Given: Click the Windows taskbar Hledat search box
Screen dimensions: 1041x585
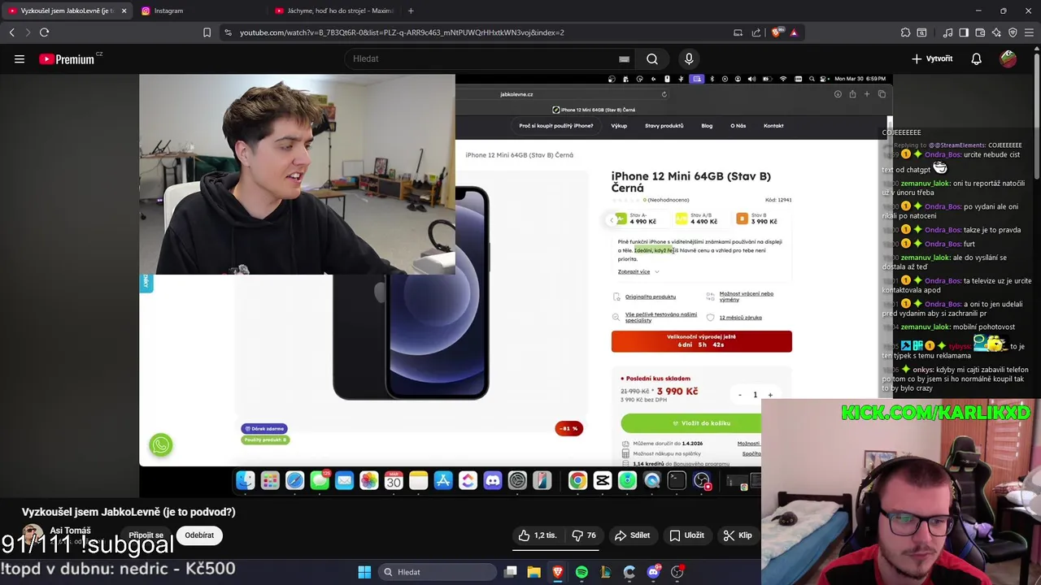Looking at the screenshot, I should pyautogui.click(x=439, y=572).
